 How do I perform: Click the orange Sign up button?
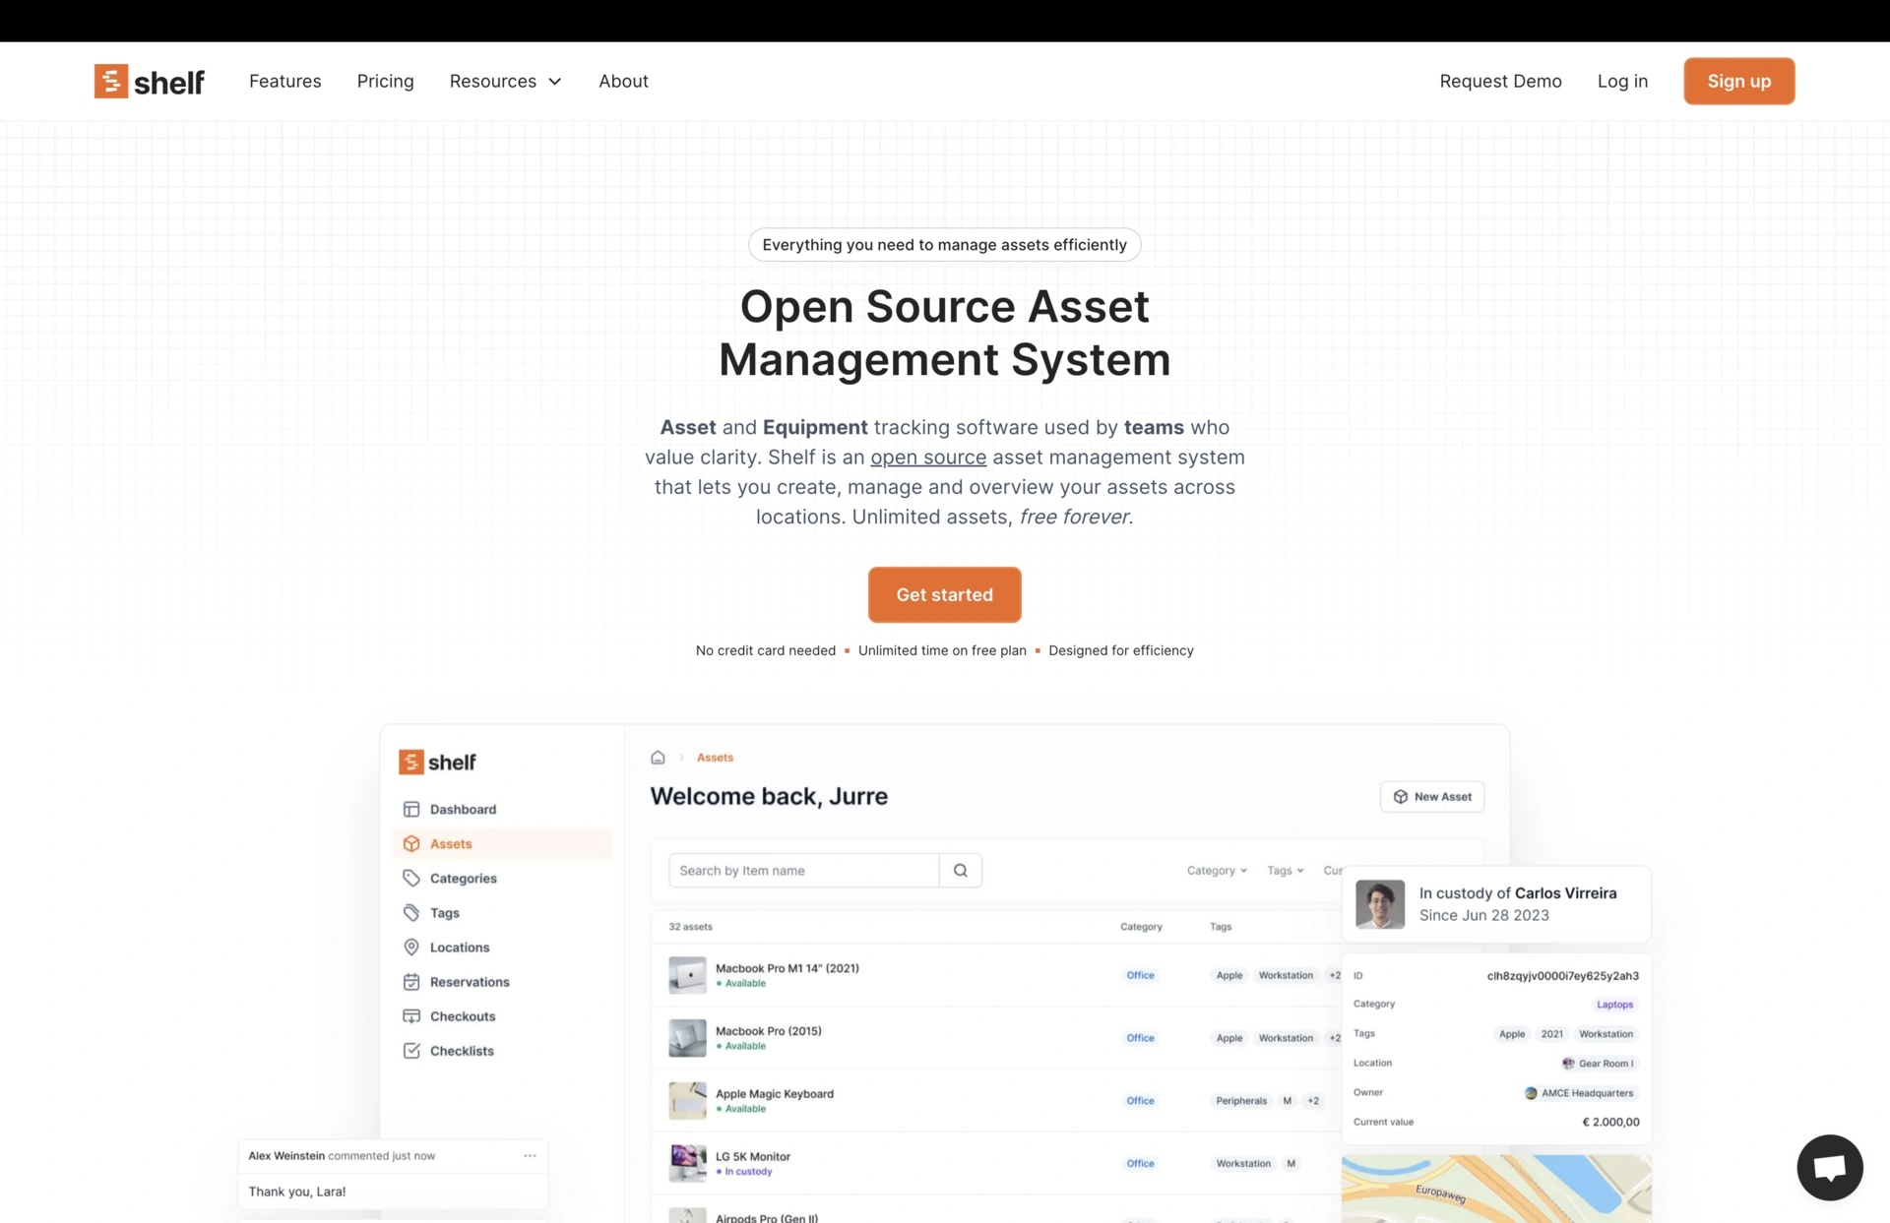point(1738,82)
